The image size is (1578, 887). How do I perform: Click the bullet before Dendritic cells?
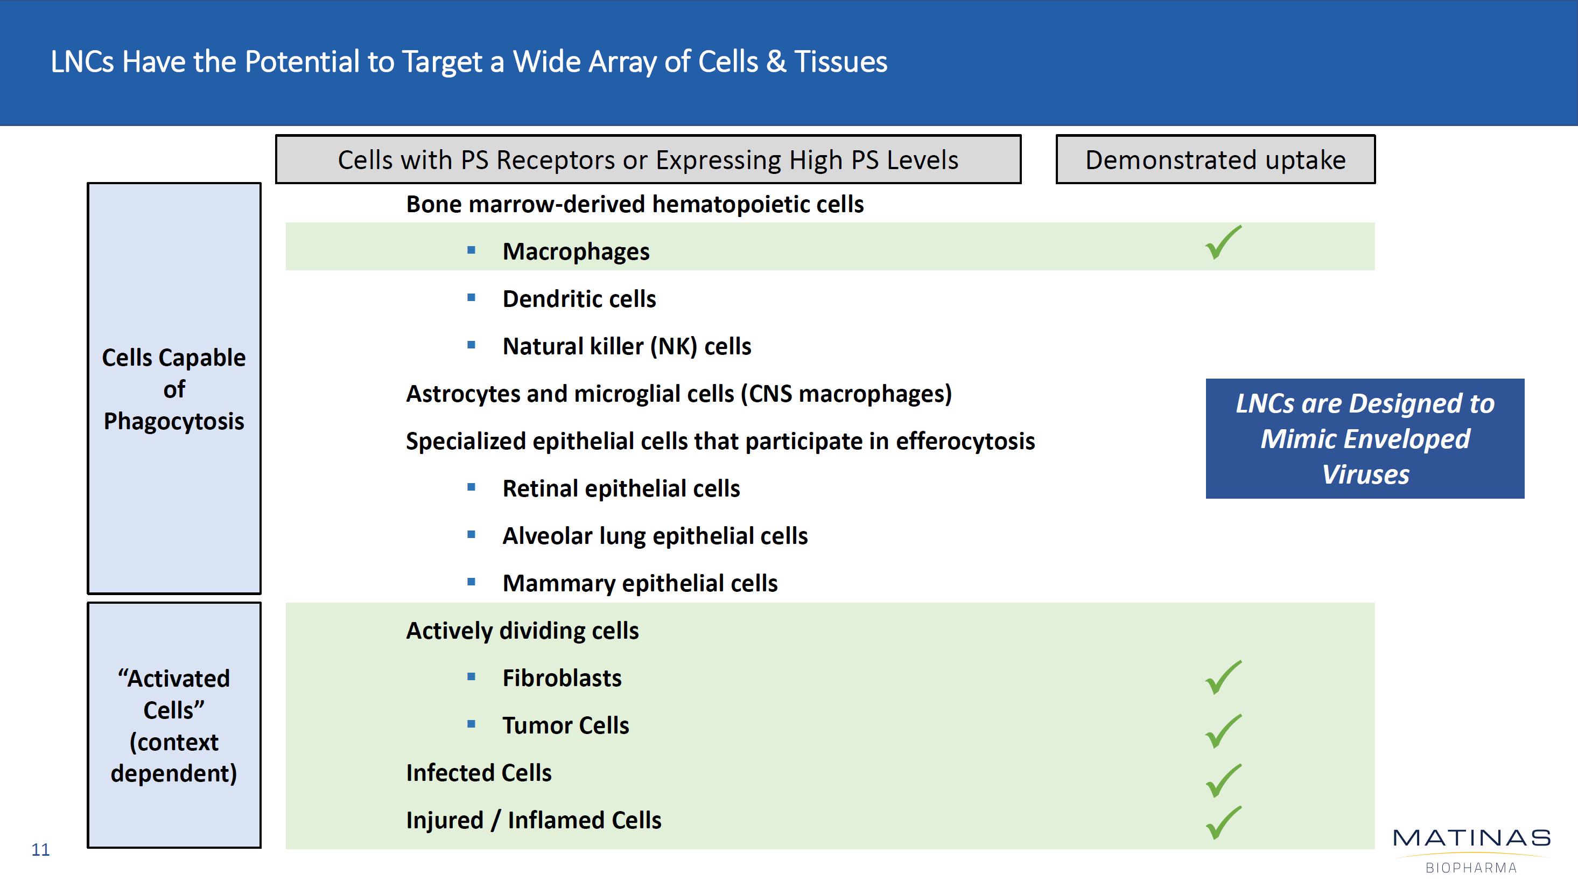click(471, 298)
